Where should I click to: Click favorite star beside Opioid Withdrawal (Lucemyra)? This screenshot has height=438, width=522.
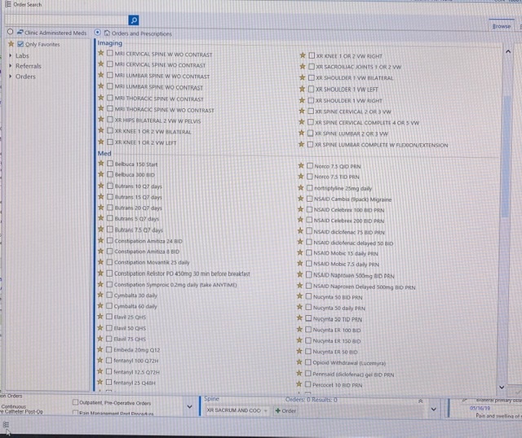pyautogui.click(x=299, y=362)
